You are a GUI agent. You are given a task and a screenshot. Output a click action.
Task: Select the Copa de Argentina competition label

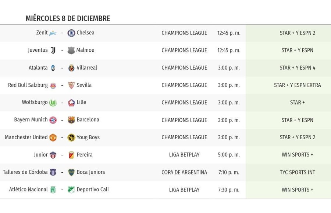pos(184,172)
